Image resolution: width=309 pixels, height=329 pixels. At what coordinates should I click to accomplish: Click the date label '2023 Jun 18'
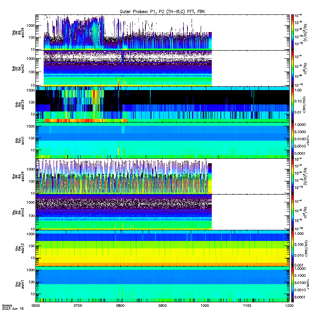click(x=13, y=308)
